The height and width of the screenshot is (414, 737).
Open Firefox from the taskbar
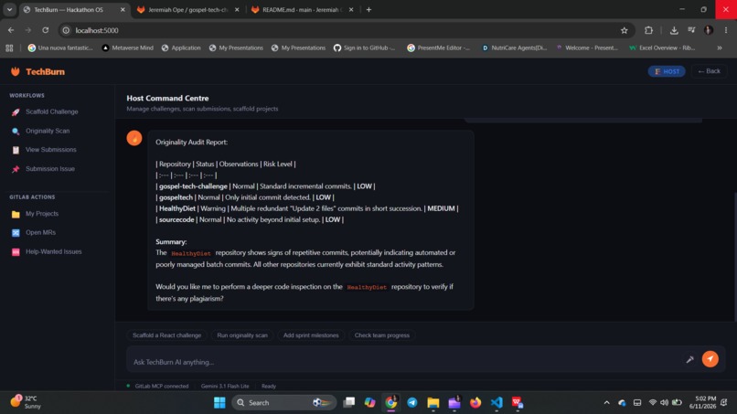pyautogui.click(x=475, y=403)
